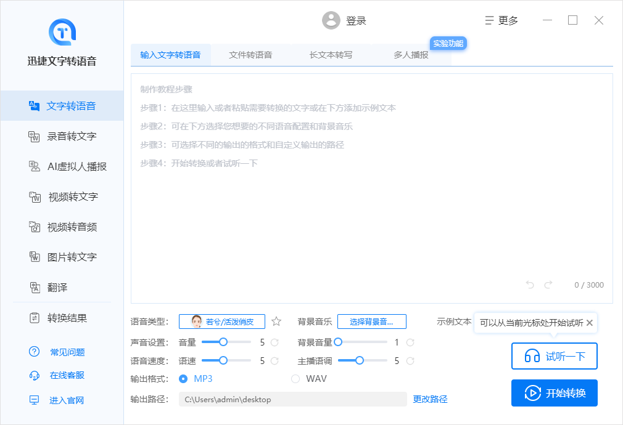Switch to 输入文字转语音 tab

click(x=170, y=55)
